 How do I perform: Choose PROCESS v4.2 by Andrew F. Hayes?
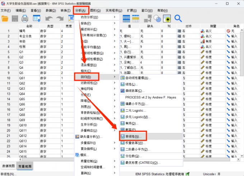(x=151, y=97)
